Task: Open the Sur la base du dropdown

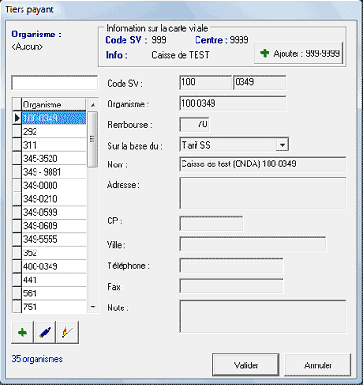Action: 282,145
